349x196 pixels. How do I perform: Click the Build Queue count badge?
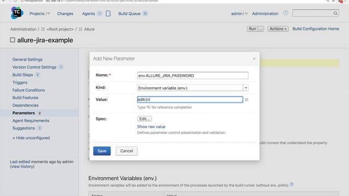[145, 14]
